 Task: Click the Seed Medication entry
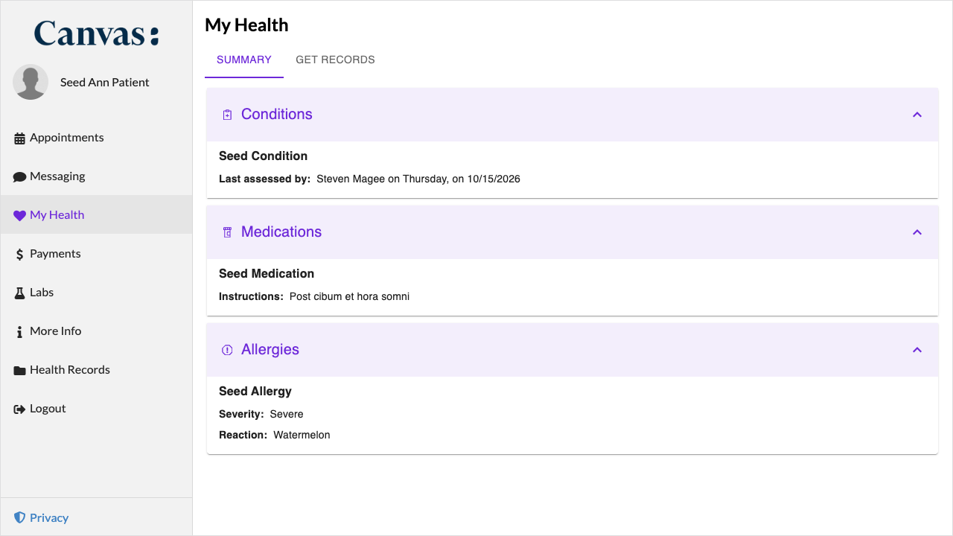[267, 274]
